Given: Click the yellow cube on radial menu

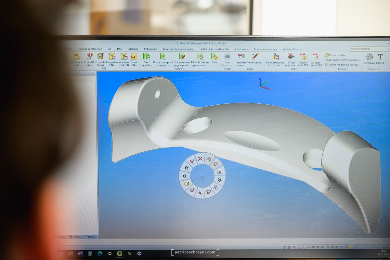Looking at the screenshot, I should (x=187, y=184).
